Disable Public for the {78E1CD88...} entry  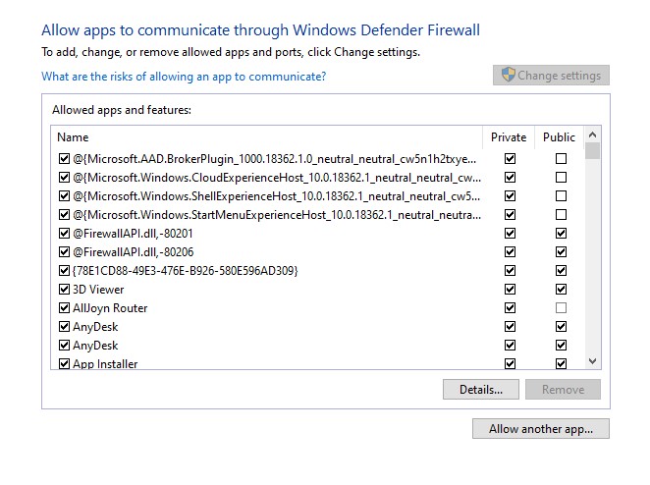pyautogui.click(x=561, y=271)
